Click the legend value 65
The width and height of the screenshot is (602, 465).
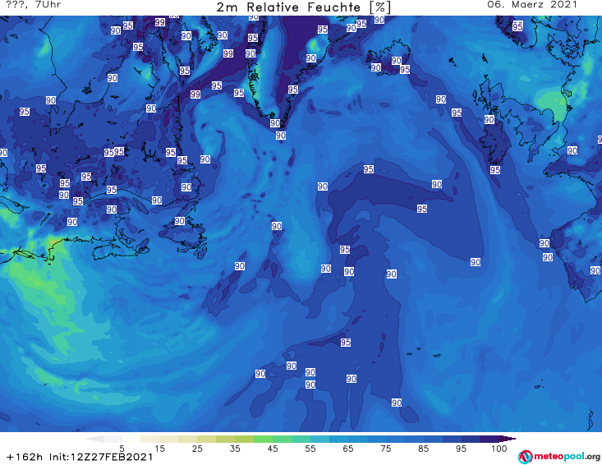(x=348, y=449)
